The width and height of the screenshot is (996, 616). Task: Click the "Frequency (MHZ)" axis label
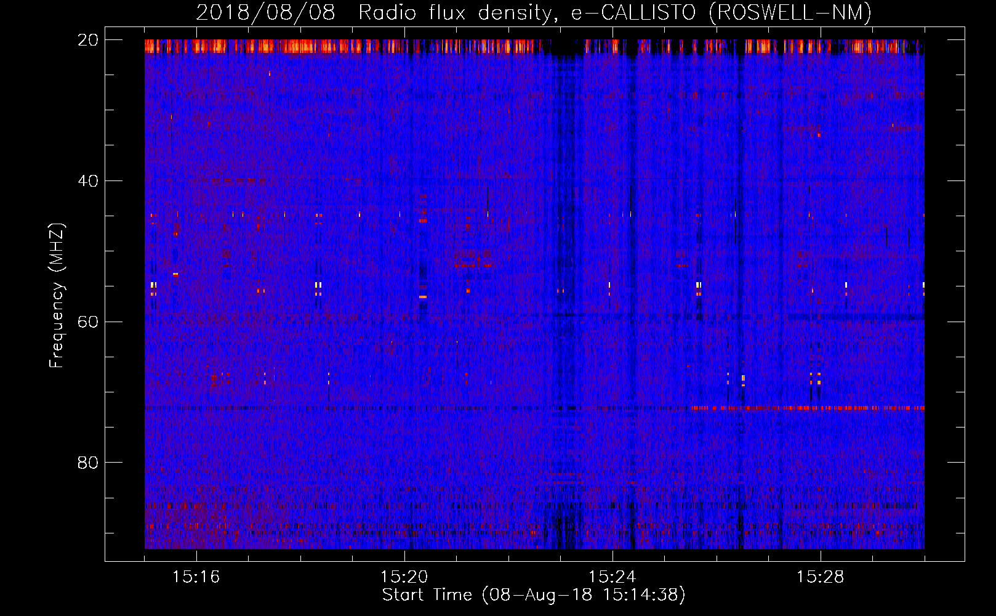coord(57,296)
